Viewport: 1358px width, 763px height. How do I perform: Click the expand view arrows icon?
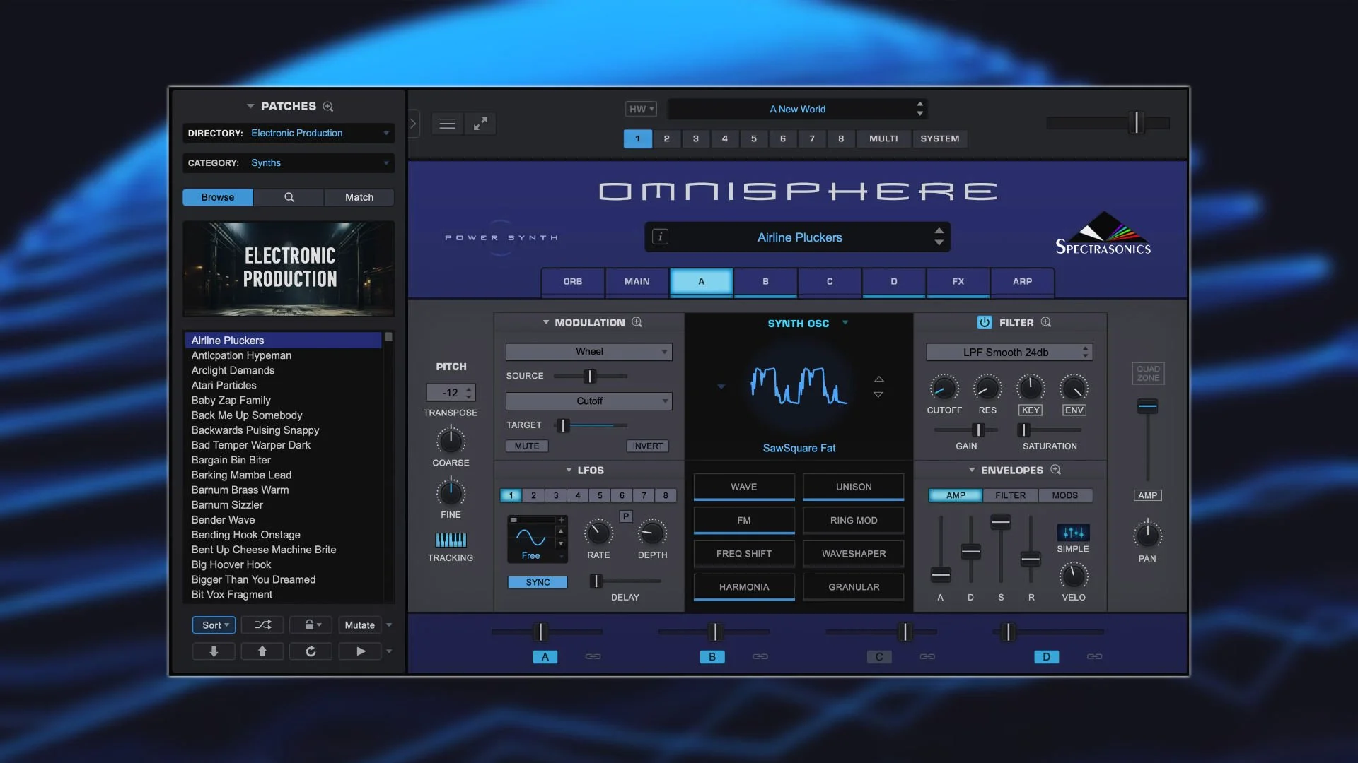(480, 124)
